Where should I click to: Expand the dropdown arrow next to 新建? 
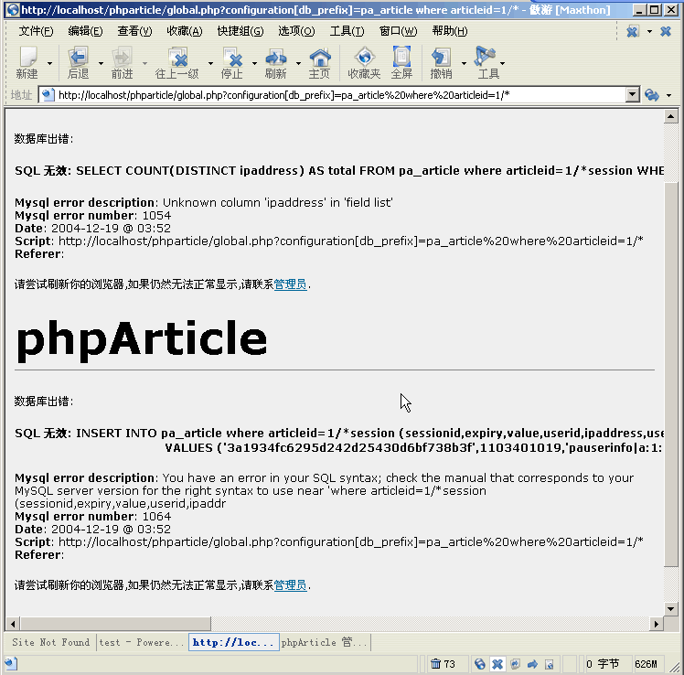click(49, 64)
